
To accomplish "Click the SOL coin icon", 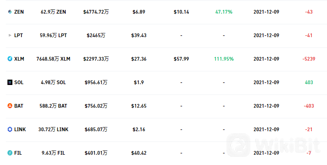I will (x=10, y=82).
